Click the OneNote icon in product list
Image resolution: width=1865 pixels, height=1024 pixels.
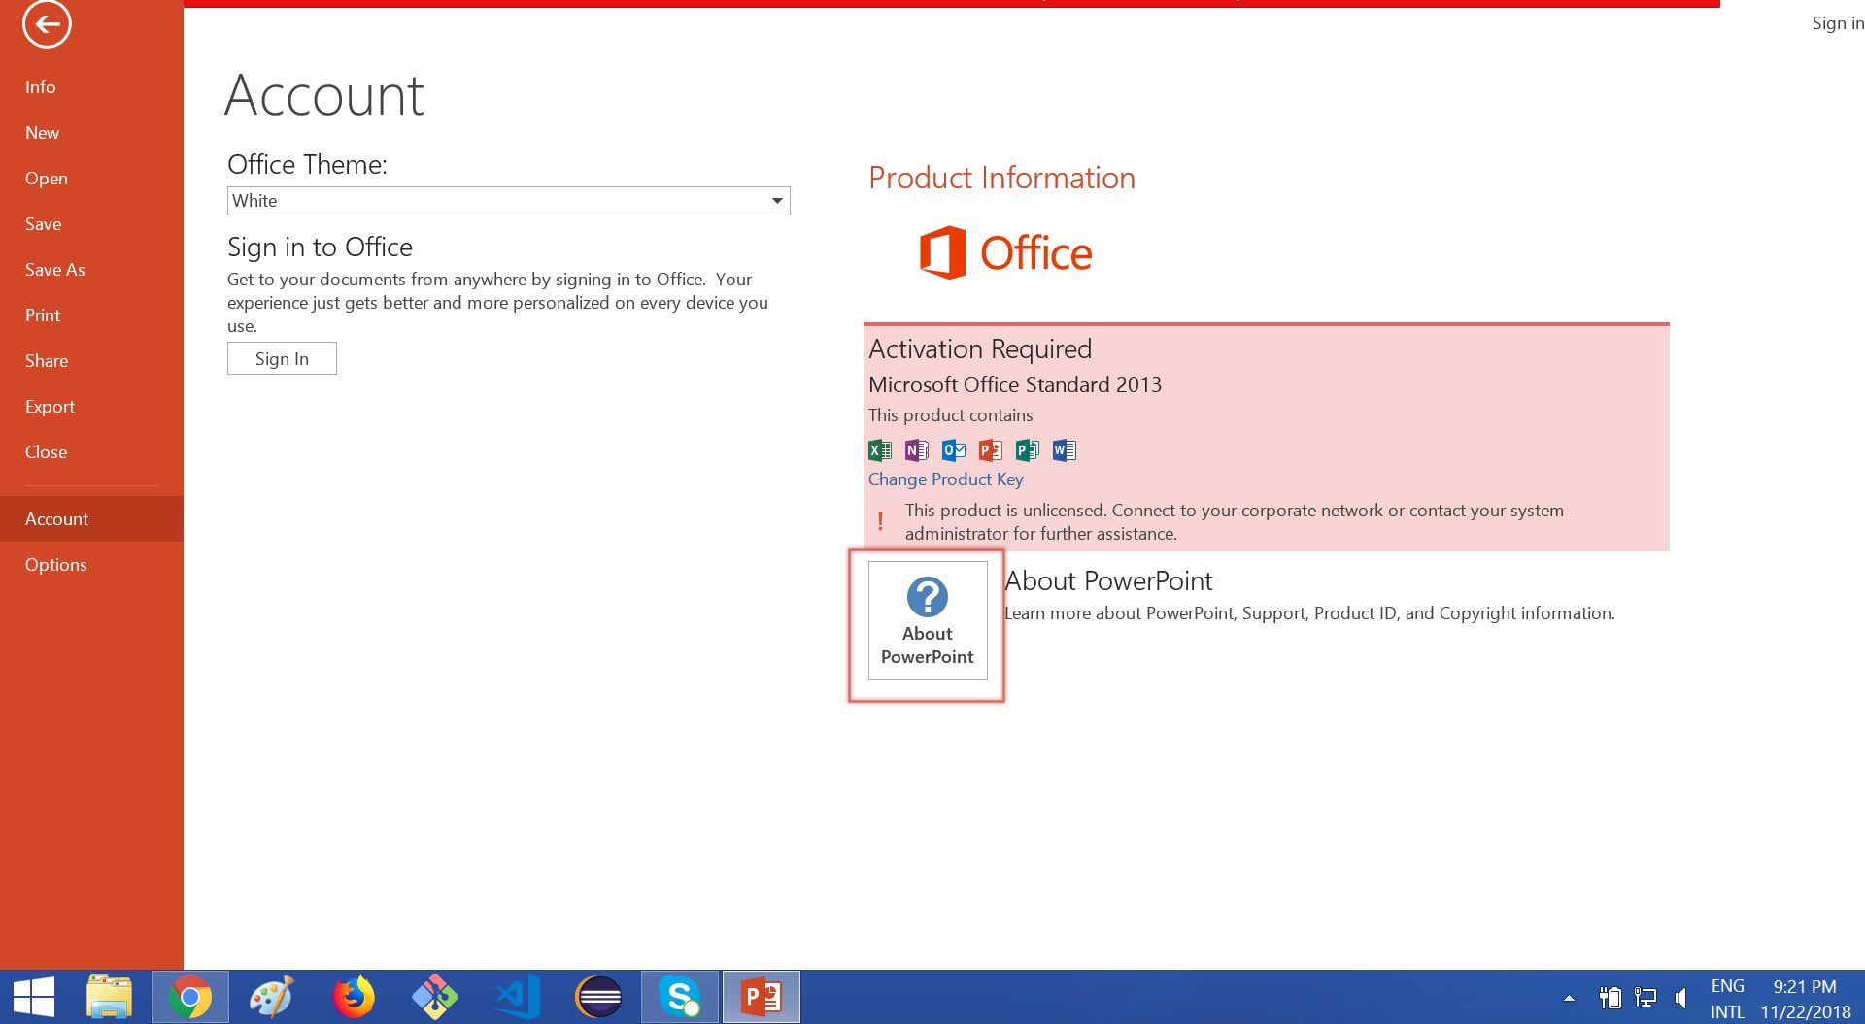pyautogui.click(x=917, y=450)
